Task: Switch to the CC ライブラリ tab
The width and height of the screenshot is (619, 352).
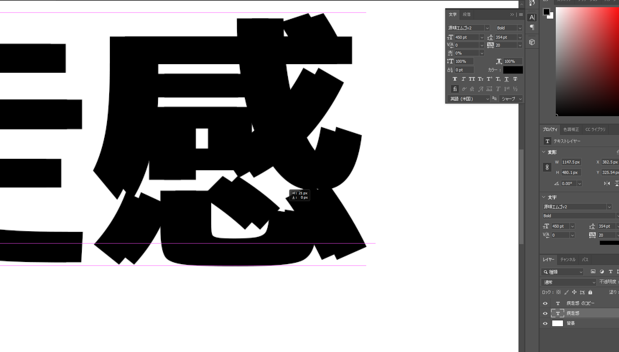Action: (x=595, y=129)
